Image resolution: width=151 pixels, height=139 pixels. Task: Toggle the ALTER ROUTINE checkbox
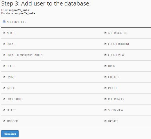pyautogui.click(x=105, y=33)
